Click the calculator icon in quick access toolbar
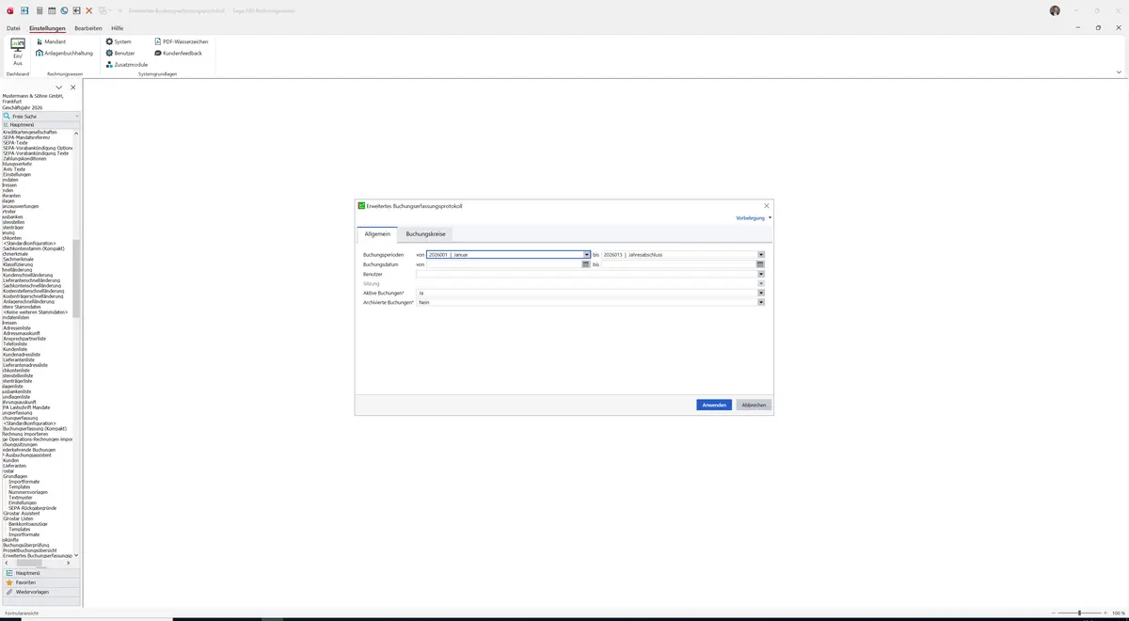 coord(39,10)
